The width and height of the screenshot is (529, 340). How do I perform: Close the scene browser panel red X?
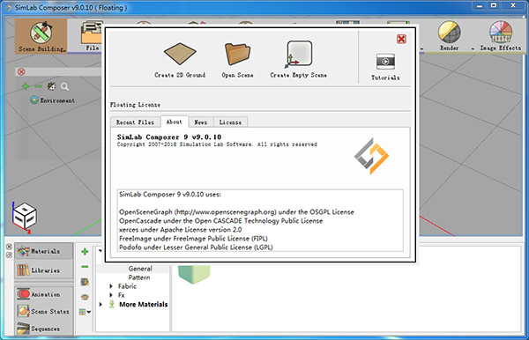[21, 71]
